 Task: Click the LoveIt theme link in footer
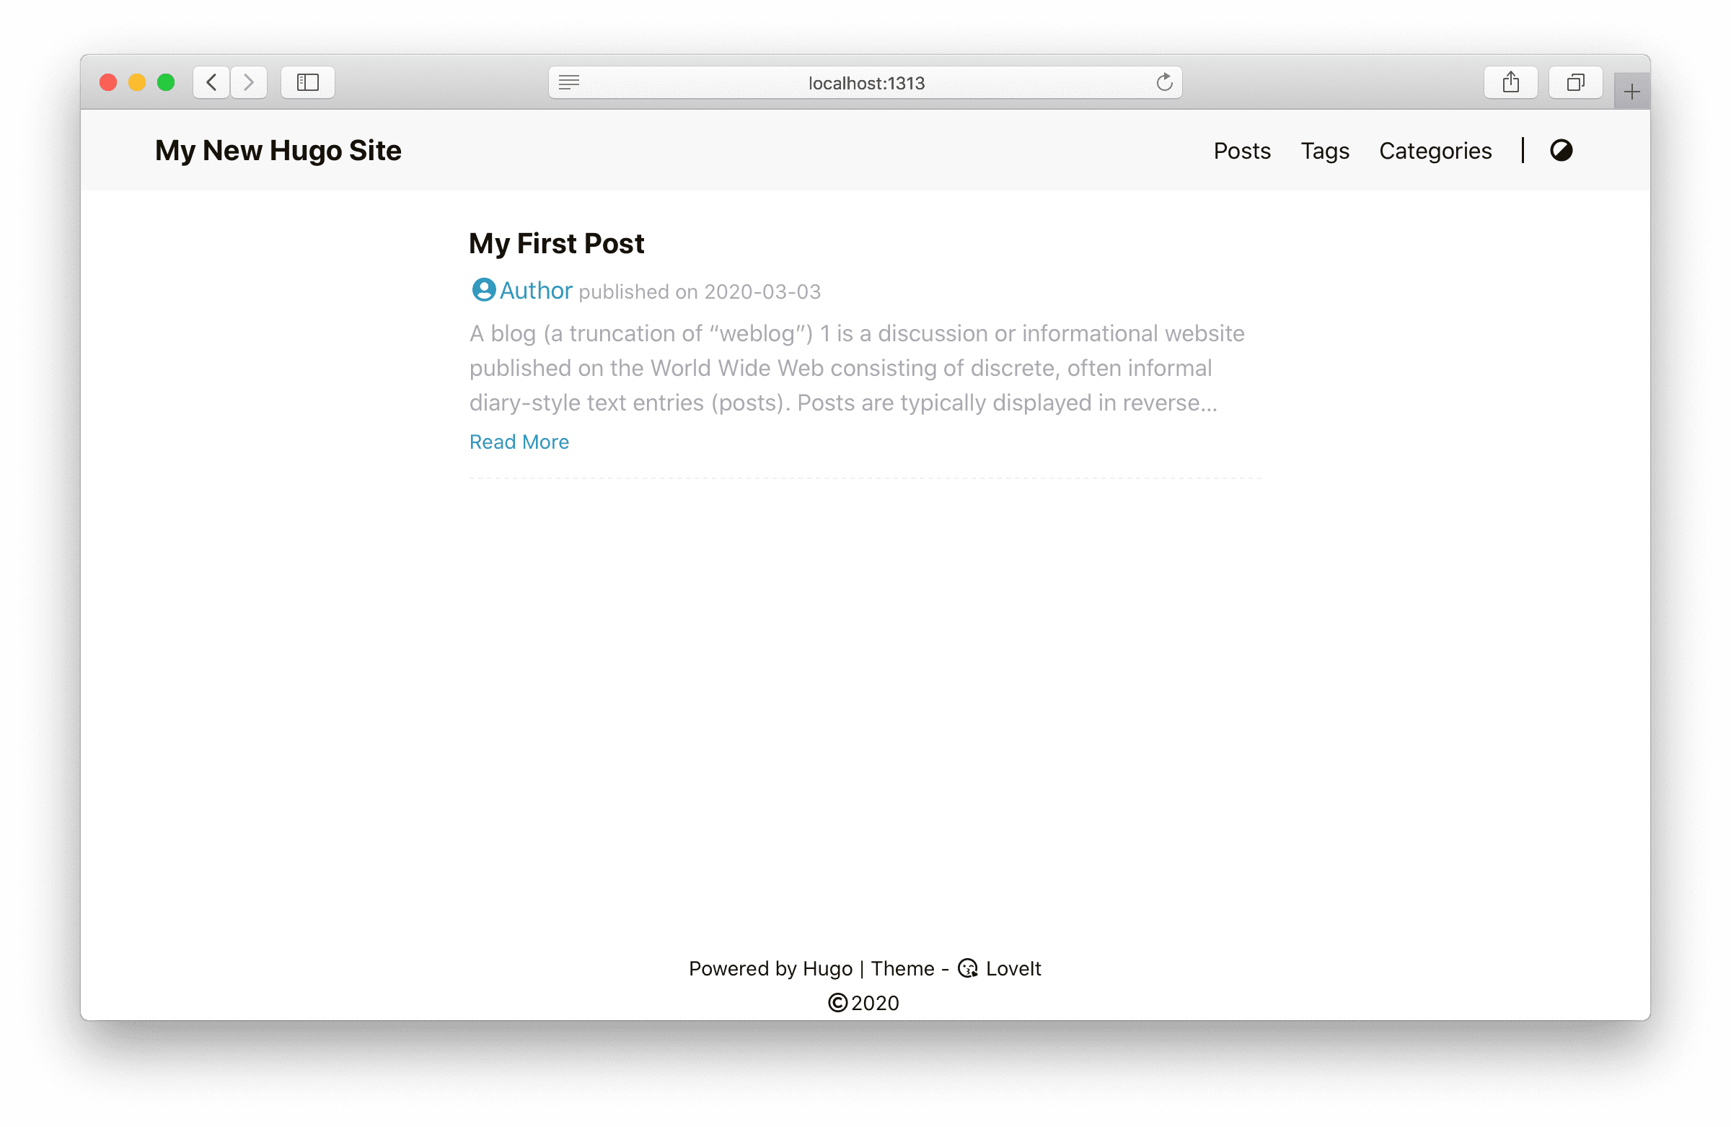(1010, 969)
